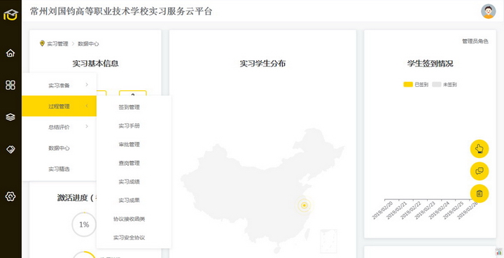Image resolution: width=504 pixels, height=258 pixels.
Task: Click the clipboard floating button
Action: [479, 194]
